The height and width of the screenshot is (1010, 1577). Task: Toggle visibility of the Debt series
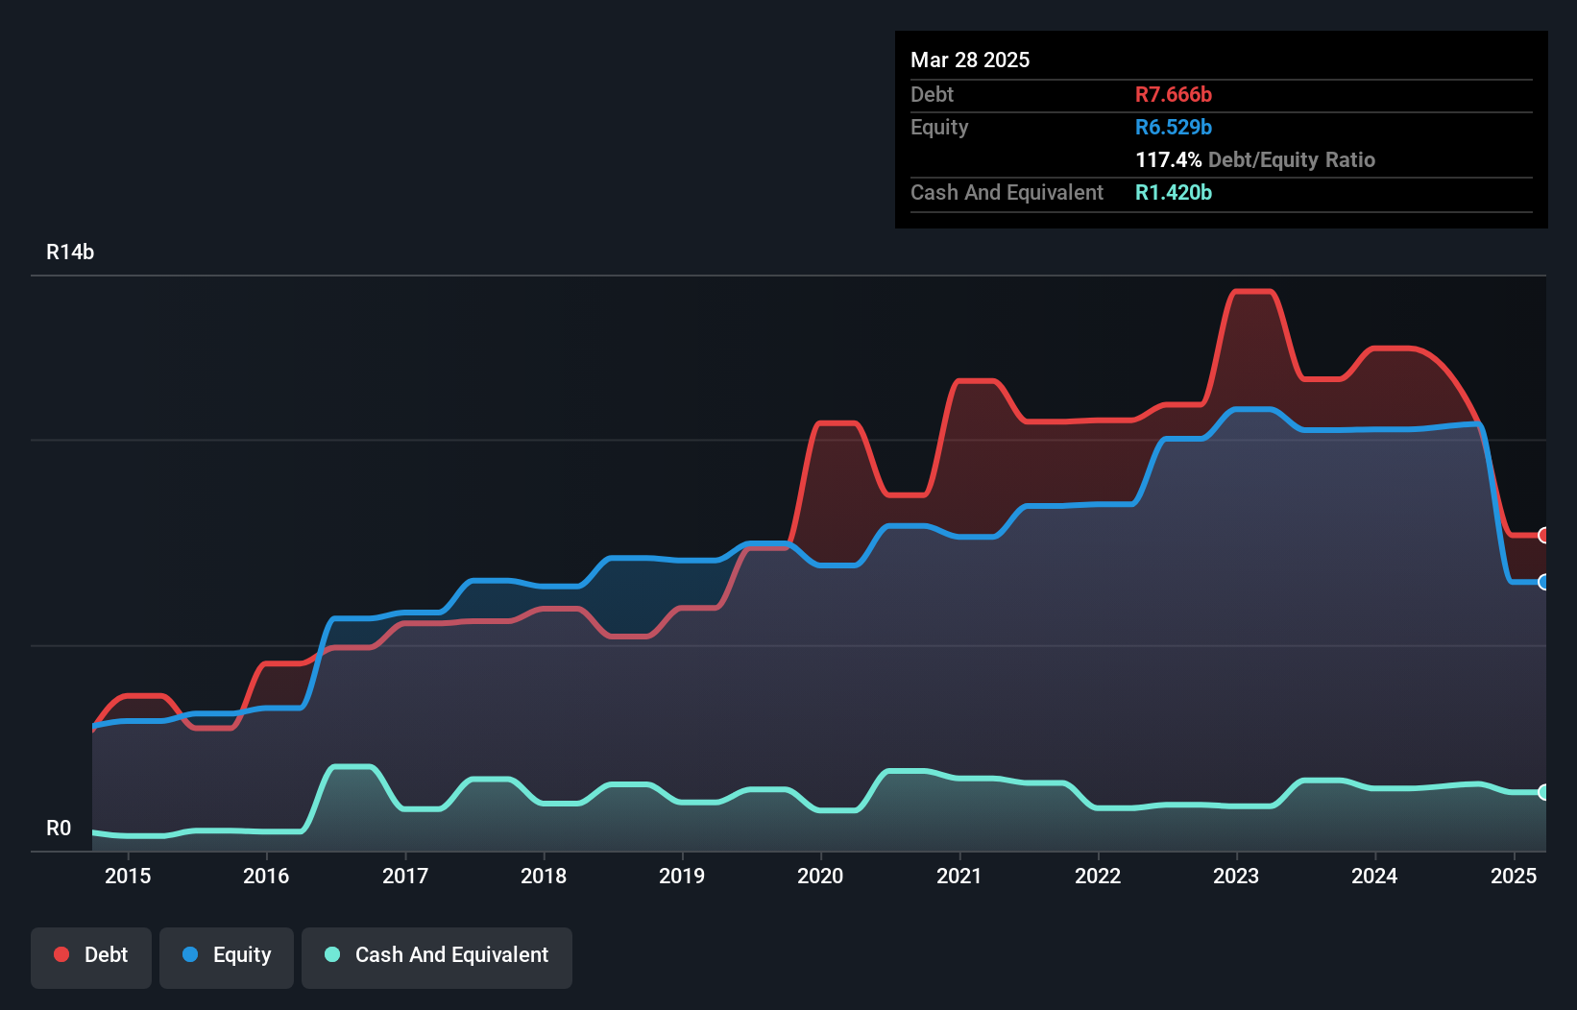[90, 956]
